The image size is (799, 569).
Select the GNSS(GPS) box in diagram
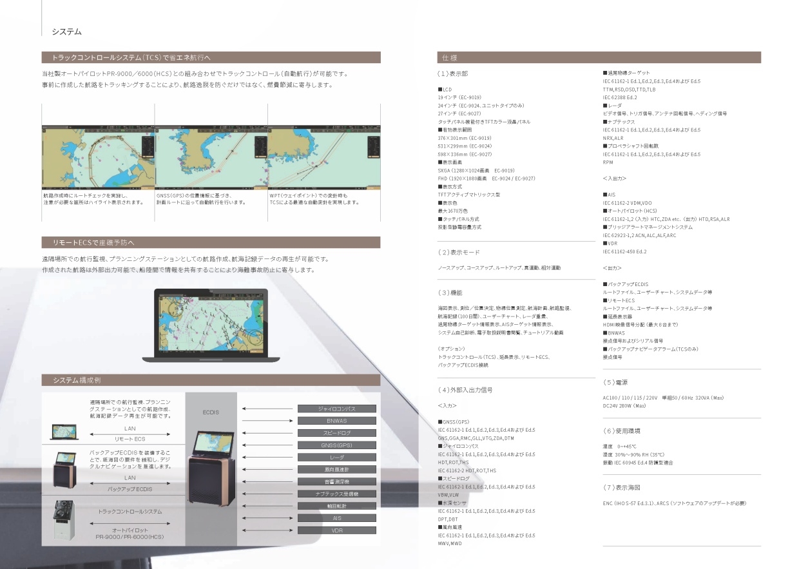pos(336,445)
